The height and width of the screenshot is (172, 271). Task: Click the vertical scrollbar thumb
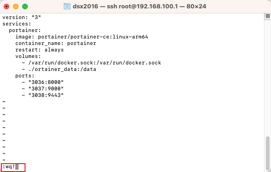[268, 153]
